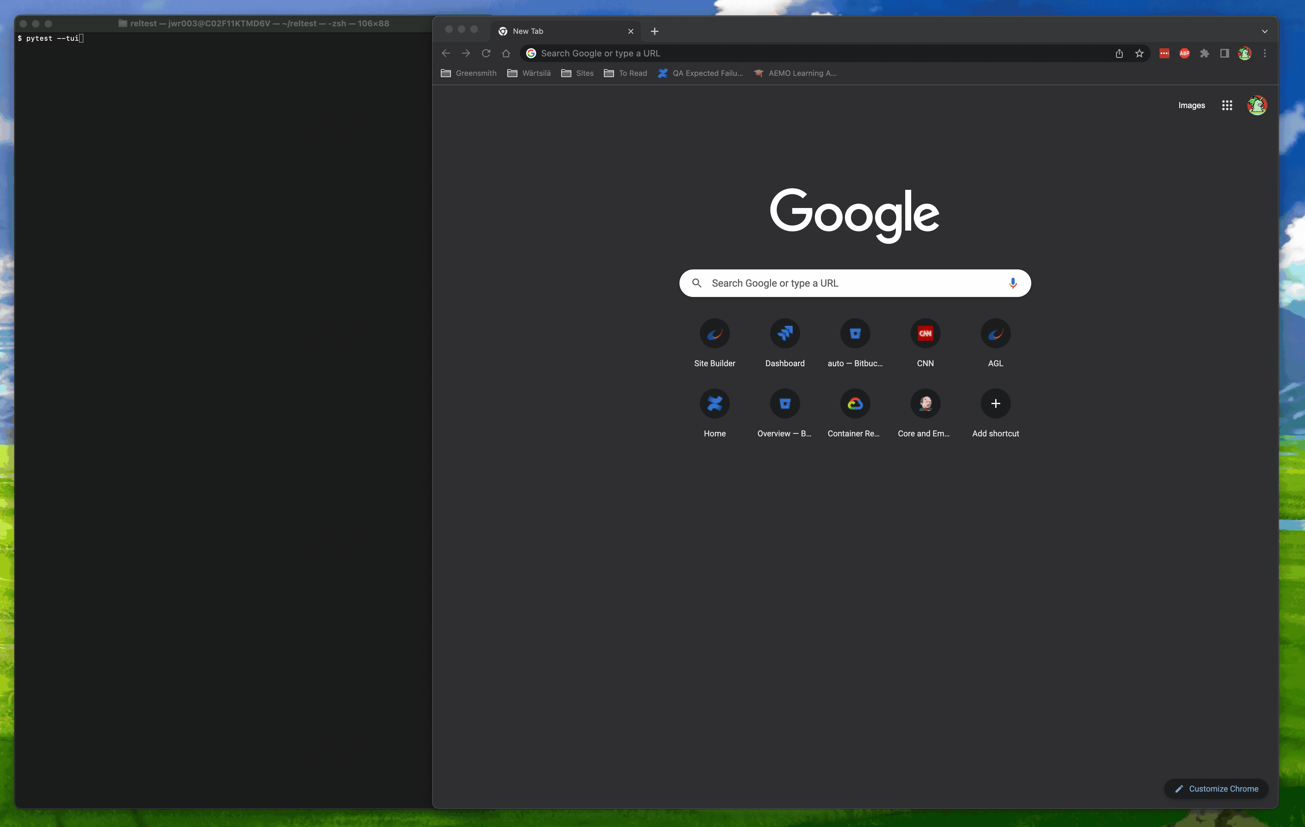The width and height of the screenshot is (1305, 827).
Task: Click the folder icon in terminal title
Action: 123,23
